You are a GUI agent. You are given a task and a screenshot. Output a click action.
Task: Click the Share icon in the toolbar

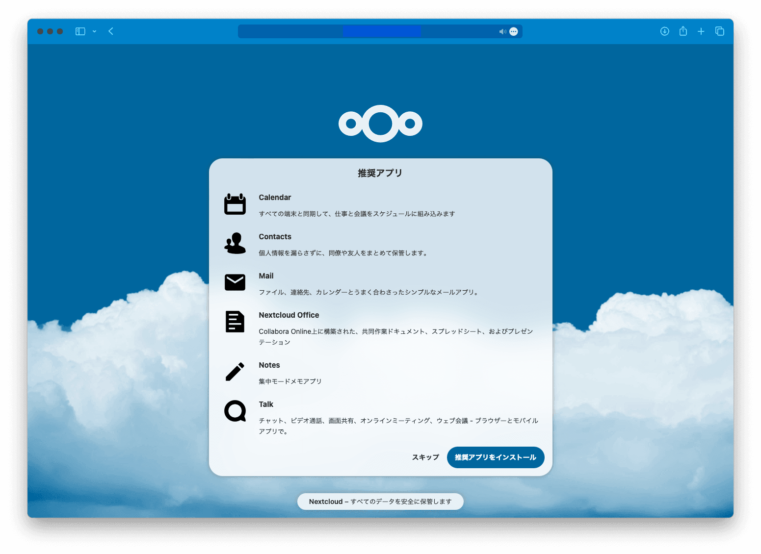click(x=683, y=31)
